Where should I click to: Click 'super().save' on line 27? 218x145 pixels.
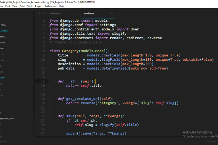(x=79, y=133)
